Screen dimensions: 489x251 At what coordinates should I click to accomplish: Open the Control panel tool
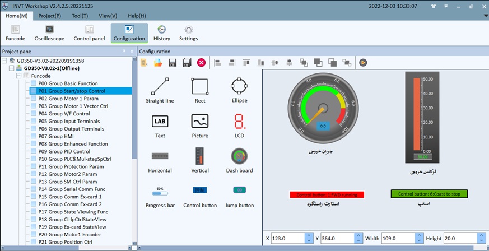pos(89,34)
